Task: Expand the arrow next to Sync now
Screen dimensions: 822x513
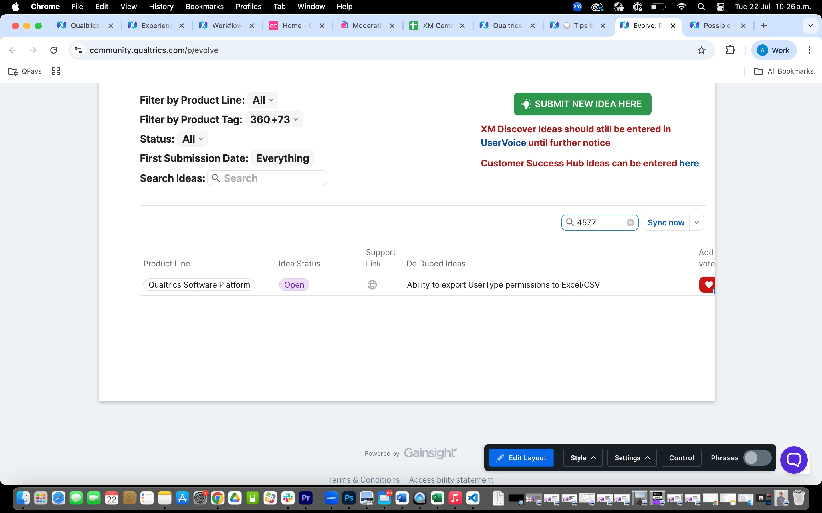Action: tap(697, 223)
